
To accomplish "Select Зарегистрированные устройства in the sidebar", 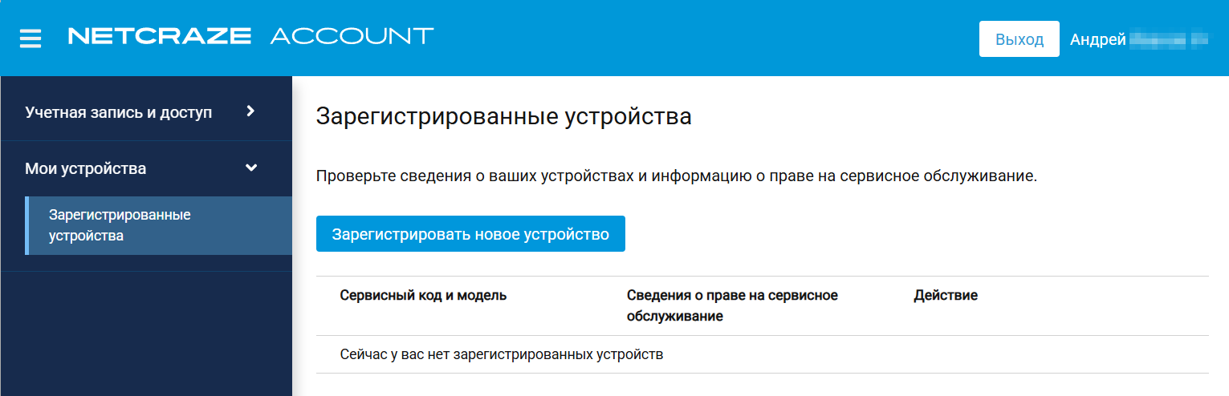I will (120, 225).
